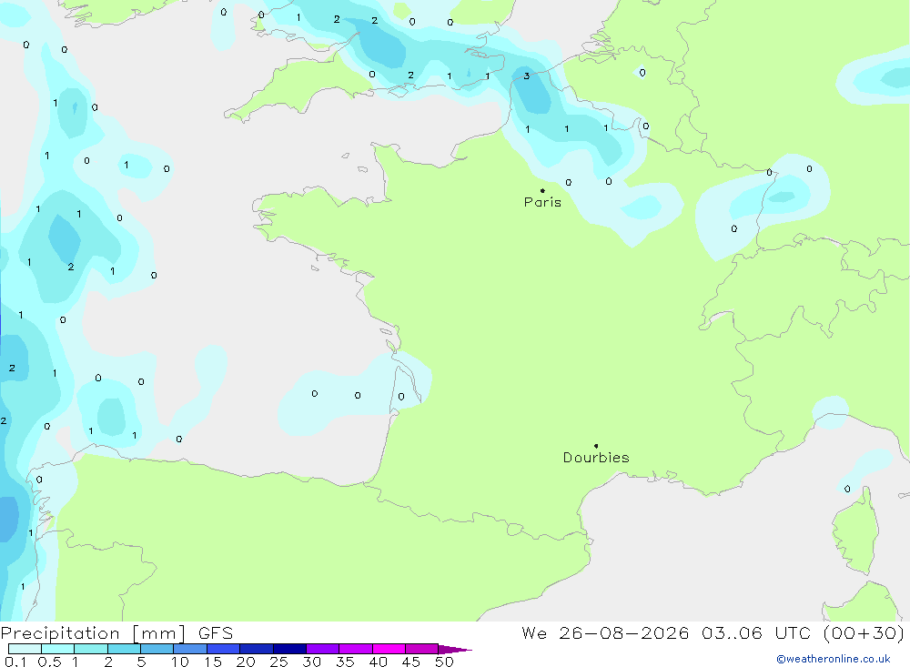The width and height of the screenshot is (910, 667).
Task: Select the Paris location dot marker
Action: click(x=542, y=190)
